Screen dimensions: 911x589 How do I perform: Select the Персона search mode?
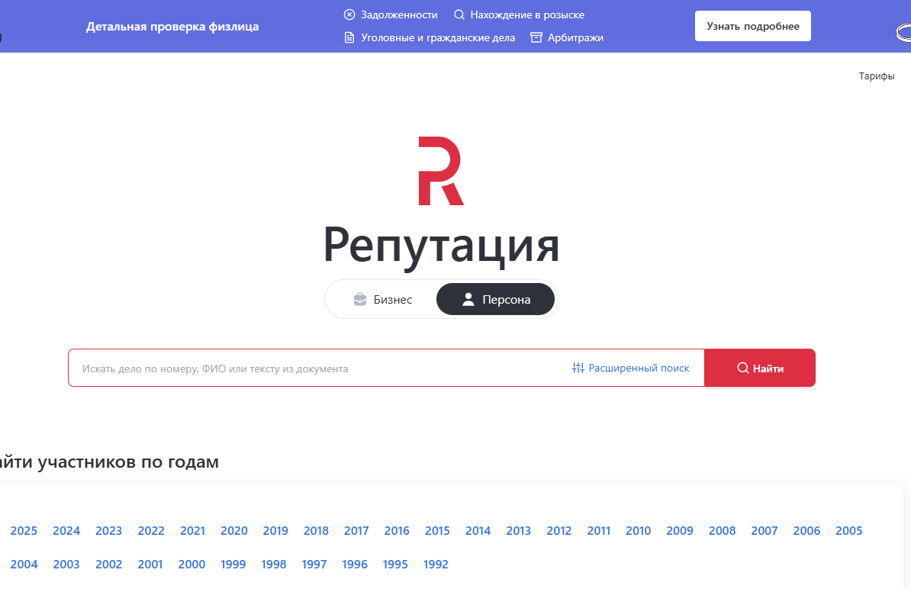494,298
